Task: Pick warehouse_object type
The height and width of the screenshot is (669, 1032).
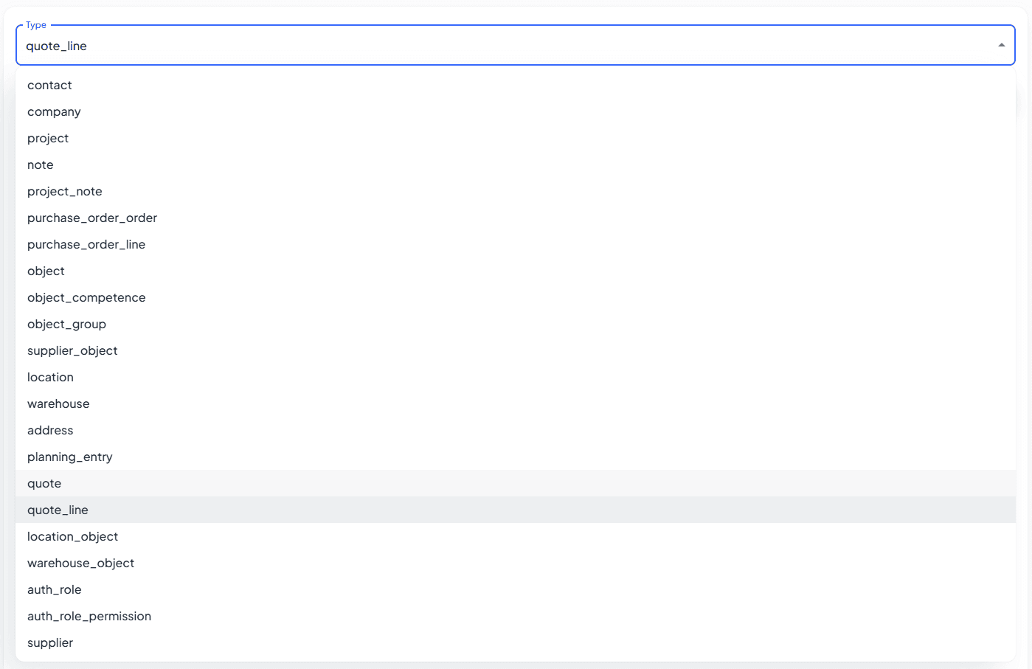Action: pos(81,564)
